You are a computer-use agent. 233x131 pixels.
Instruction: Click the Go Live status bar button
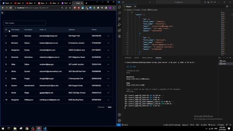[x=212, y=125]
